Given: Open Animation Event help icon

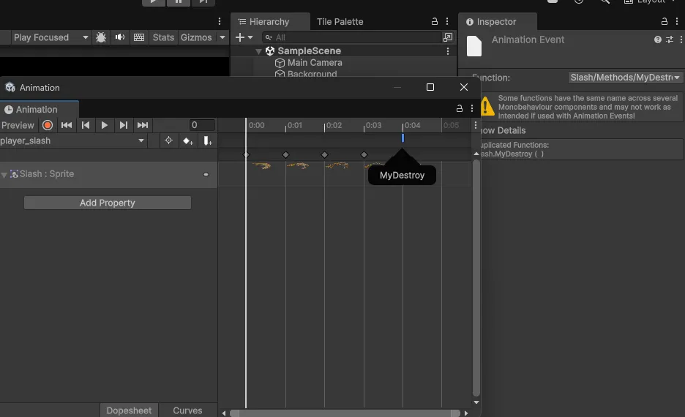Looking at the screenshot, I should pos(657,40).
